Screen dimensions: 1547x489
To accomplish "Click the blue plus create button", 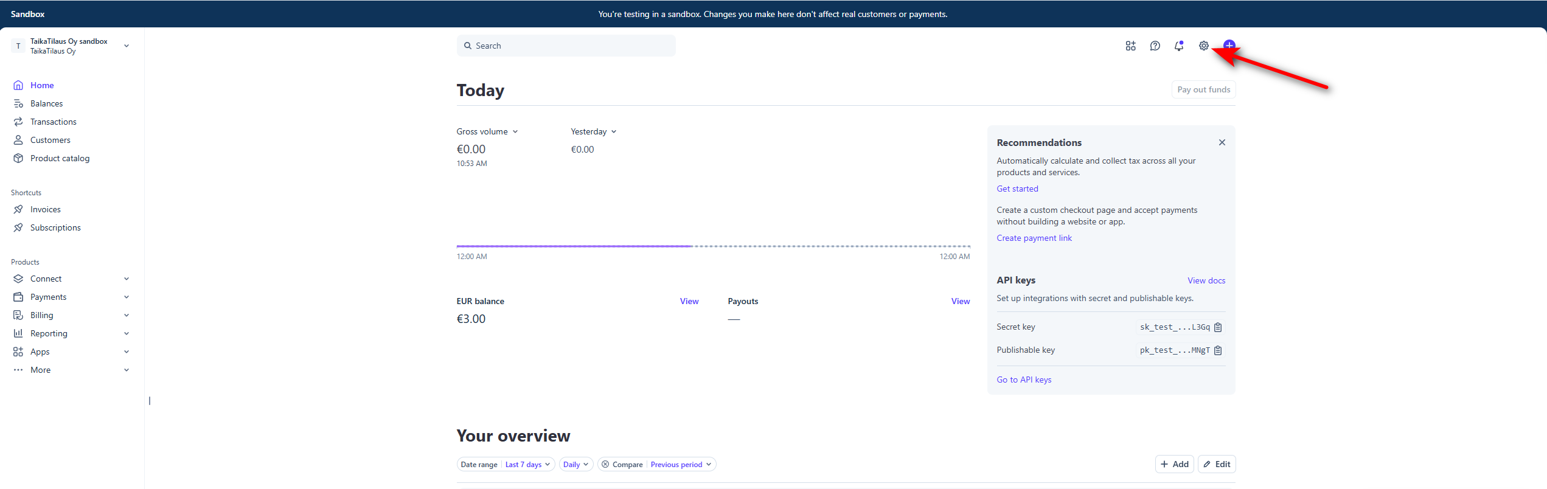I will click(1229, 46).
